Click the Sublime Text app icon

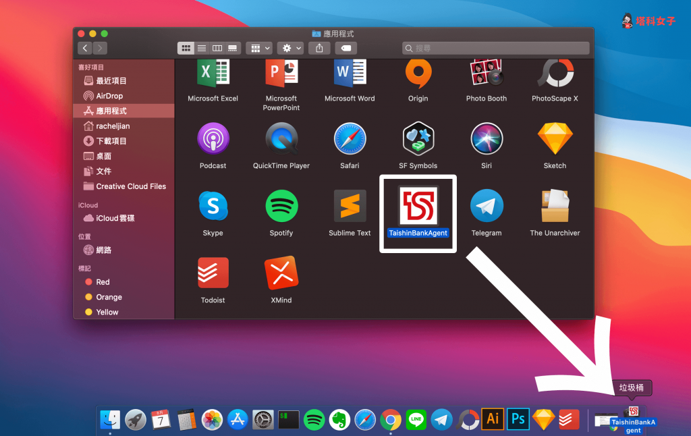pos(350,206)
